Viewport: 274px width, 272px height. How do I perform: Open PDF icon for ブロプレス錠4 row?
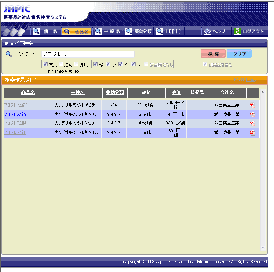click(x=252, y=123)
